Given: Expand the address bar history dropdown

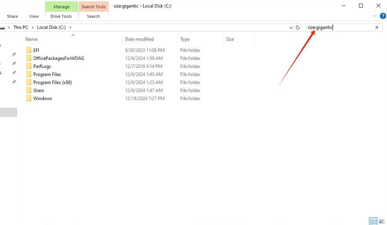Looking at the screenshot, I should pos(291,27).
